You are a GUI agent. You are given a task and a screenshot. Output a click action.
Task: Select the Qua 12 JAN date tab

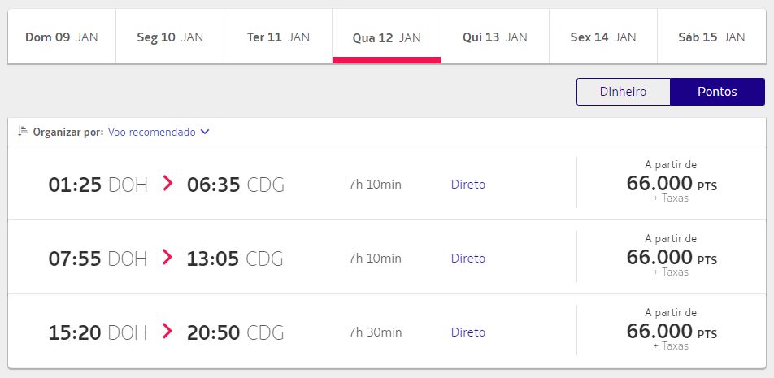pyautogui.click(x=386, y=37)
